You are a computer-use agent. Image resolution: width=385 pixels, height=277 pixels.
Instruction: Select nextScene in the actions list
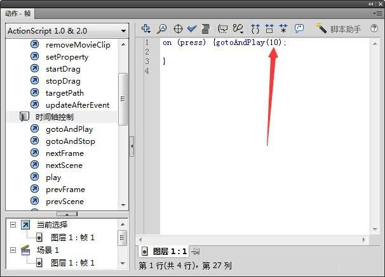(x=64, y=165)
